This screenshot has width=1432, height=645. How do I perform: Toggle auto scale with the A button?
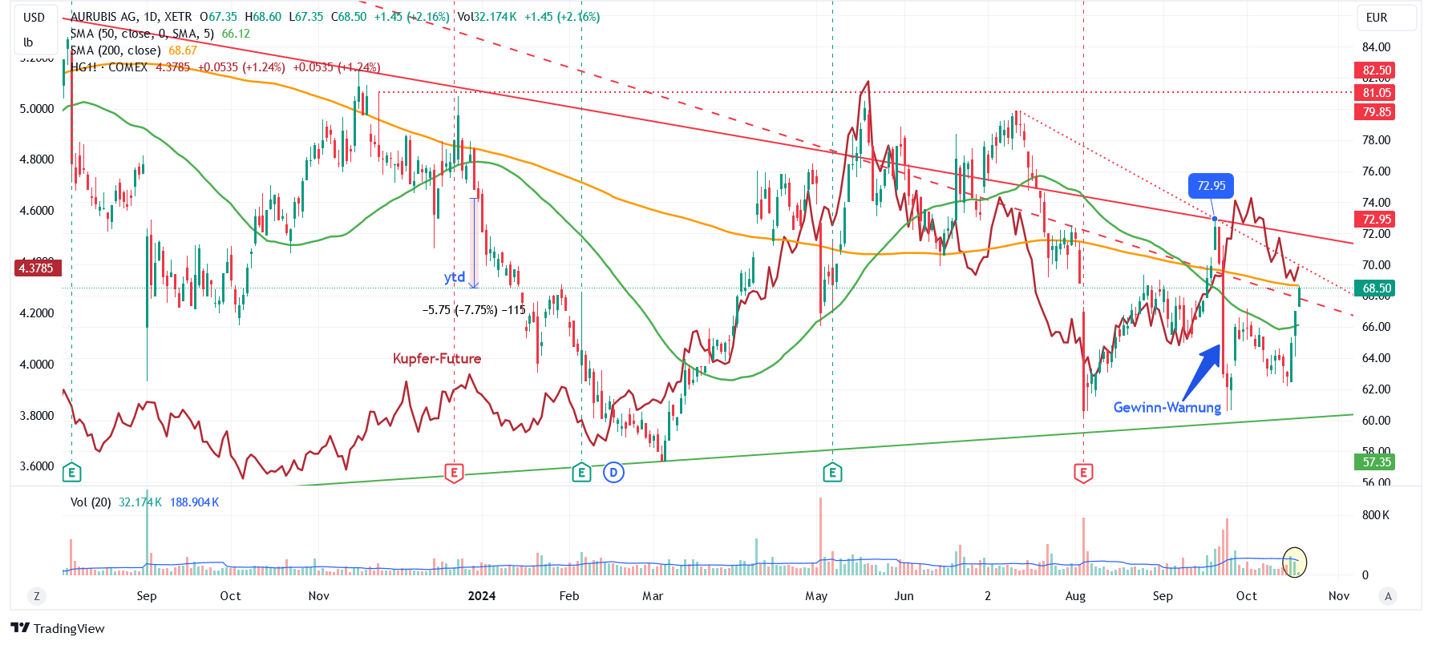[x=1388, y=596]
